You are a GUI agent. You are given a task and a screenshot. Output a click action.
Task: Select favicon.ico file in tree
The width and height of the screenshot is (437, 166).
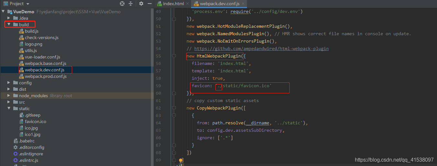(36, 121)
